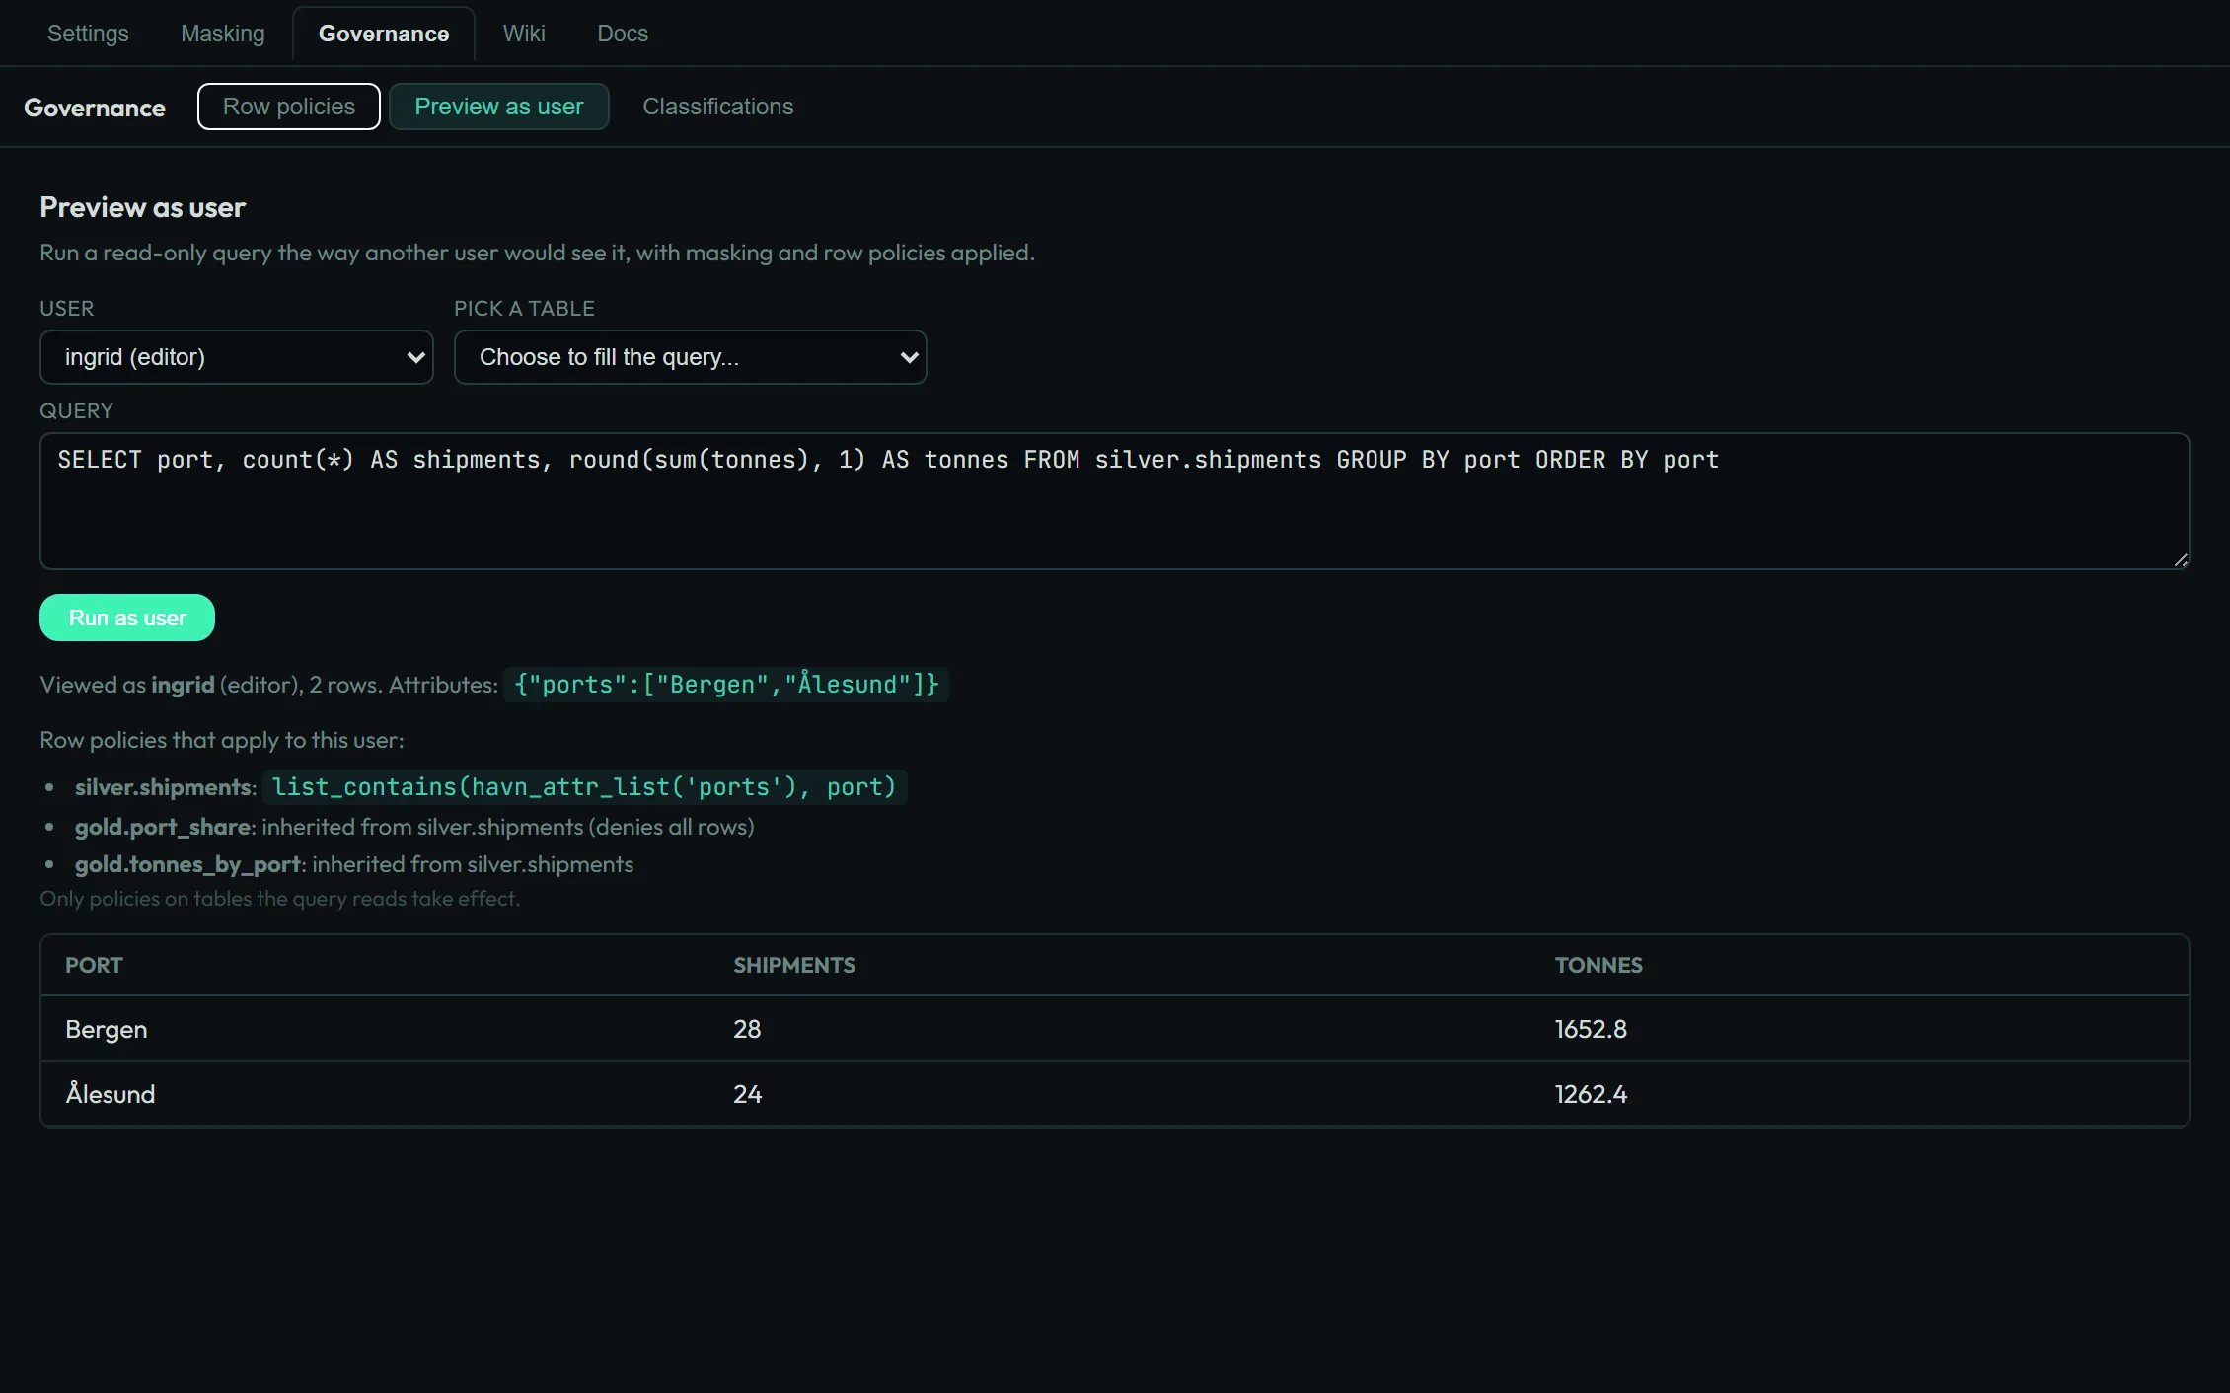Open the Classifications sub-tab
The image size is (2230, 1393).
pos(718,107)
